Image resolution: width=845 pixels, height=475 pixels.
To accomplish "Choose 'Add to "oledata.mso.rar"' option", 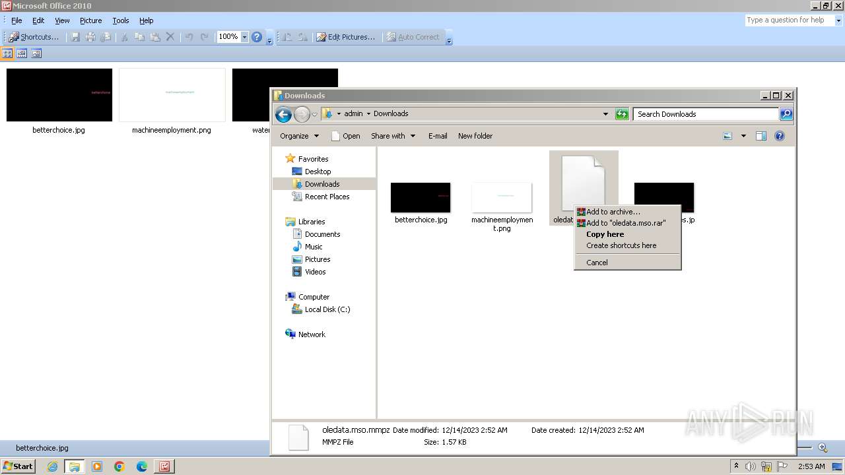I will 627,223.
